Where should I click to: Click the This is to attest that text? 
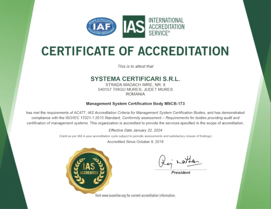(x=135, y=66)
